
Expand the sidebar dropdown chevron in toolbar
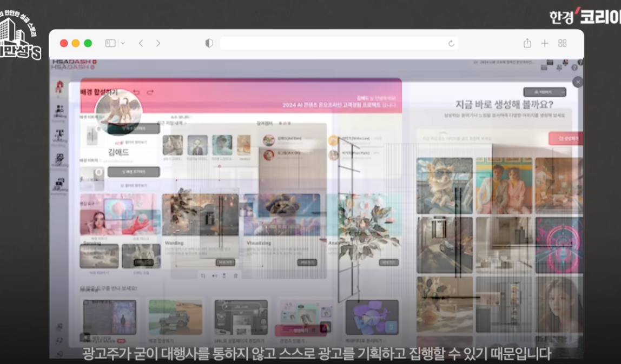coord(123,43)
